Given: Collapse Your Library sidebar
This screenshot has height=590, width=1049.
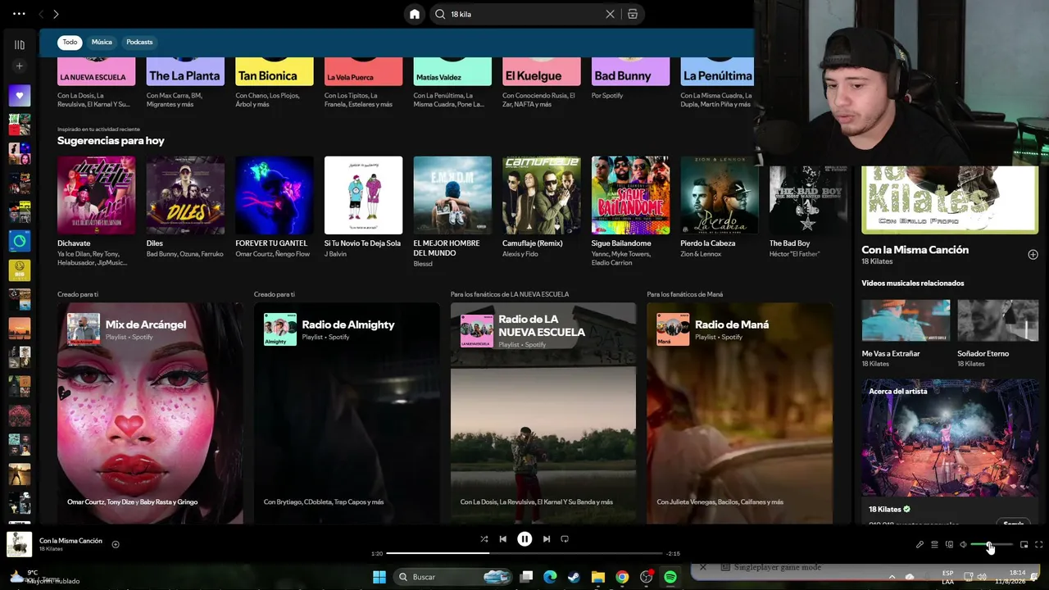Looking at the screenshot, I should 20,45.
